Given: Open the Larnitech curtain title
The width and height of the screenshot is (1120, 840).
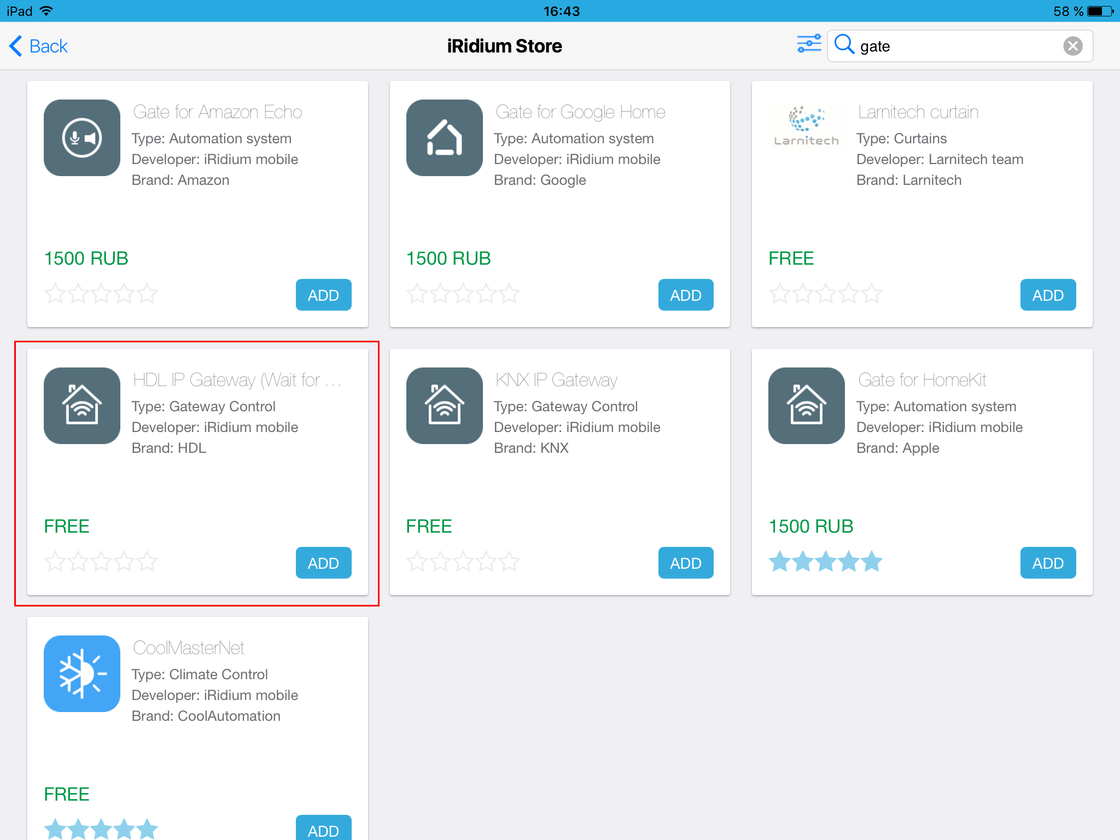Looking at the screenshot, I should (x=918, y=112).
